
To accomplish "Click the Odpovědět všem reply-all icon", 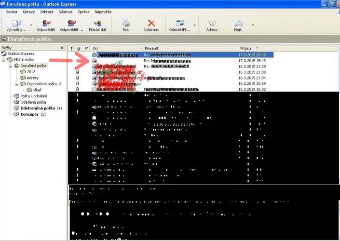I will point(71,23).
